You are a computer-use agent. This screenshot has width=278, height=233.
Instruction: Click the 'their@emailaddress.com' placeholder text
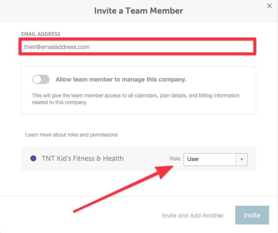tap(57, 47)
